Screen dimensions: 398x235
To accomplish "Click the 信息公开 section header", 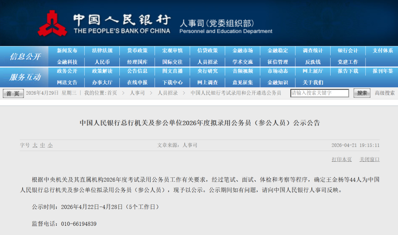I will point(25,56).
